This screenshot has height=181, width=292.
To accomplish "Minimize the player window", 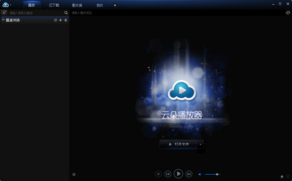I will pos(273,4).
